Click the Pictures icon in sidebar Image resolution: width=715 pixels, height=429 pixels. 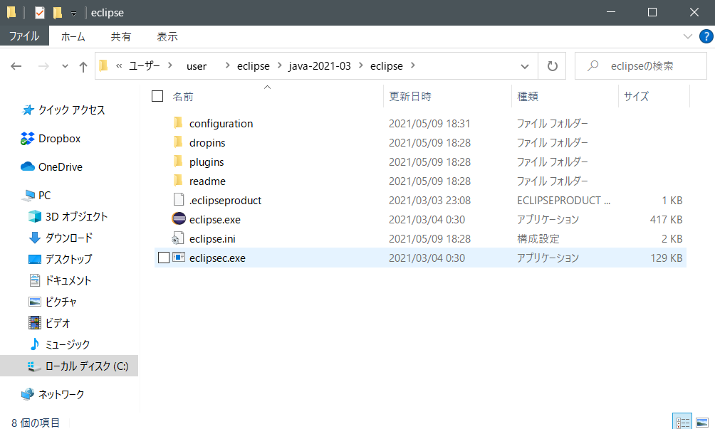coord(35,302)
